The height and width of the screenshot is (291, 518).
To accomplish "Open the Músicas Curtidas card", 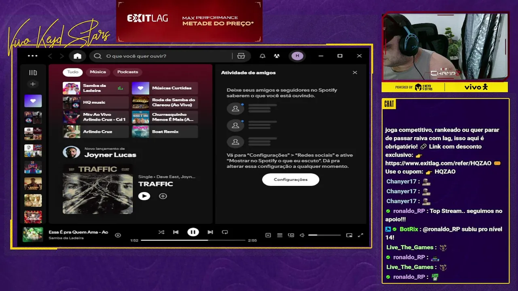I will (165, 88).
